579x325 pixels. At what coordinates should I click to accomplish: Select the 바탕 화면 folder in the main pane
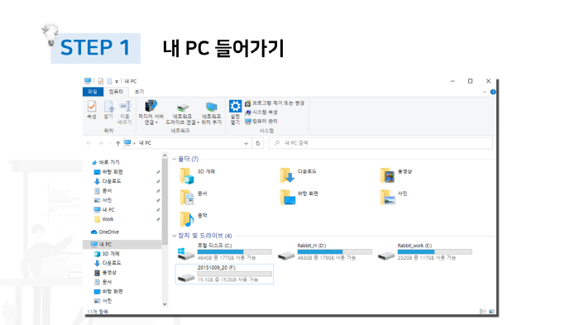click(299, 198)
